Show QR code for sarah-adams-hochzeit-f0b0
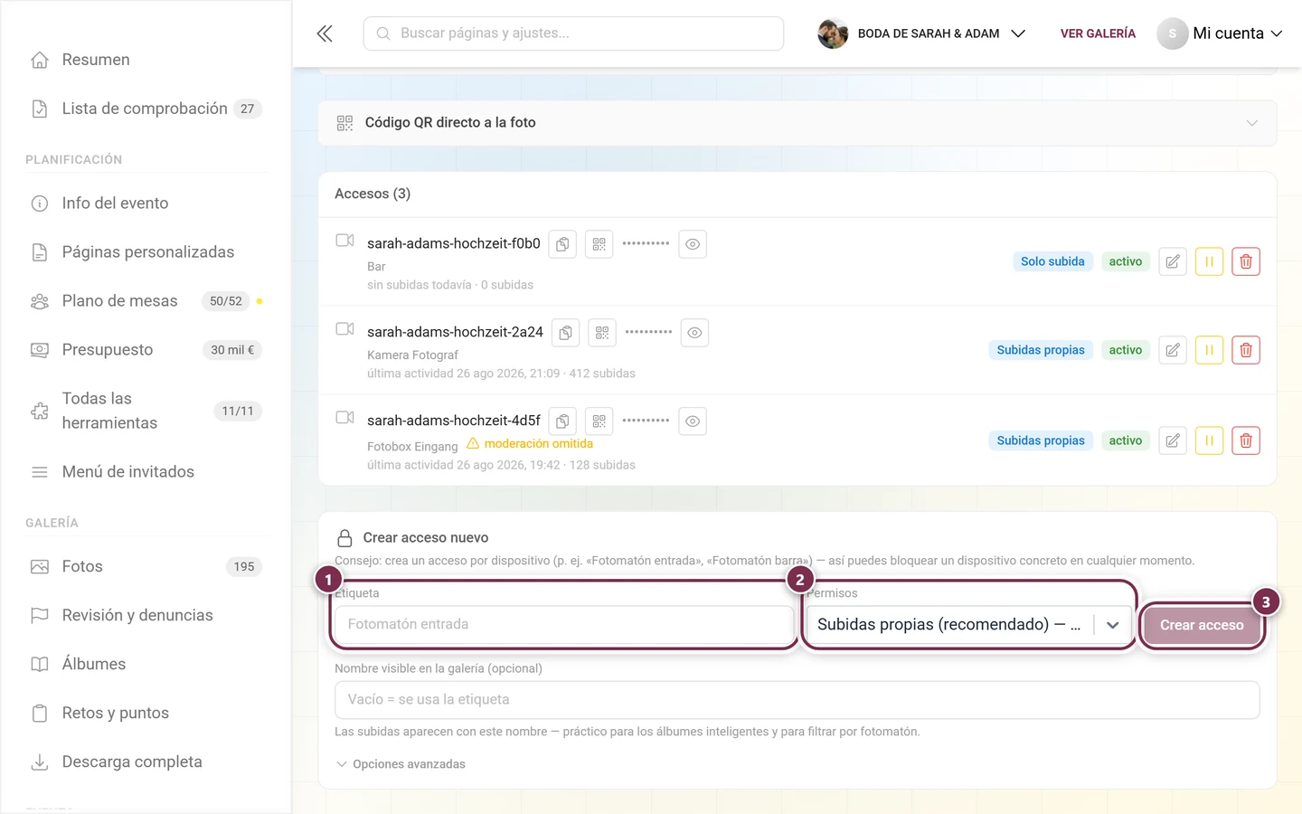 click(599, 244)
